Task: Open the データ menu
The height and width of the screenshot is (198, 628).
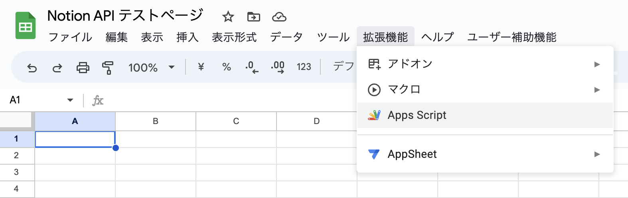Action: 286,37
